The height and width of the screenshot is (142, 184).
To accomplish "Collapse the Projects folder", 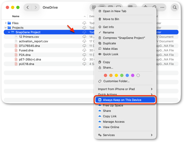I will coord(5,28).
